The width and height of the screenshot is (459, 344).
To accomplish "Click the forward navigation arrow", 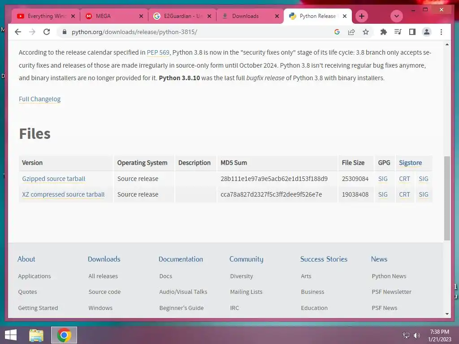I will 32,32.
